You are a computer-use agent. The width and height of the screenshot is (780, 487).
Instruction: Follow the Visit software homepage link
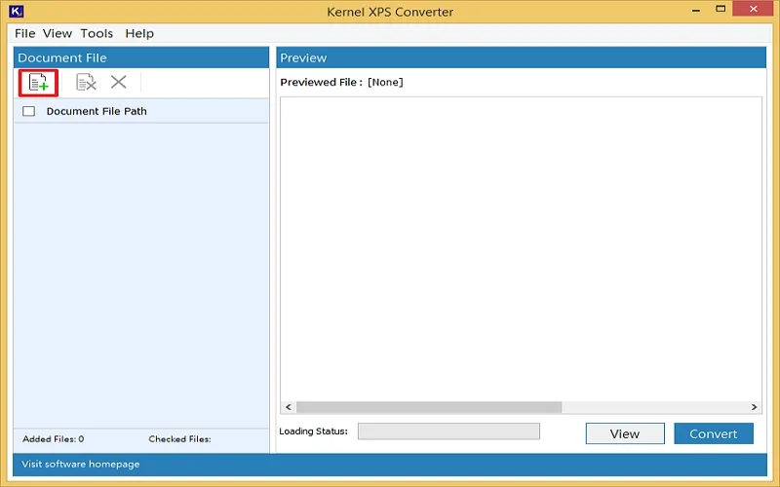tap(80, 465)
